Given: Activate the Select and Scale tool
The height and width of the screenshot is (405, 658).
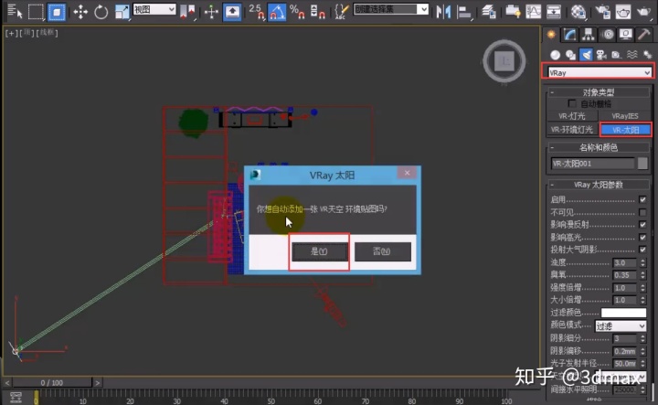Looking at the screenshot, I should coord(122,12).
